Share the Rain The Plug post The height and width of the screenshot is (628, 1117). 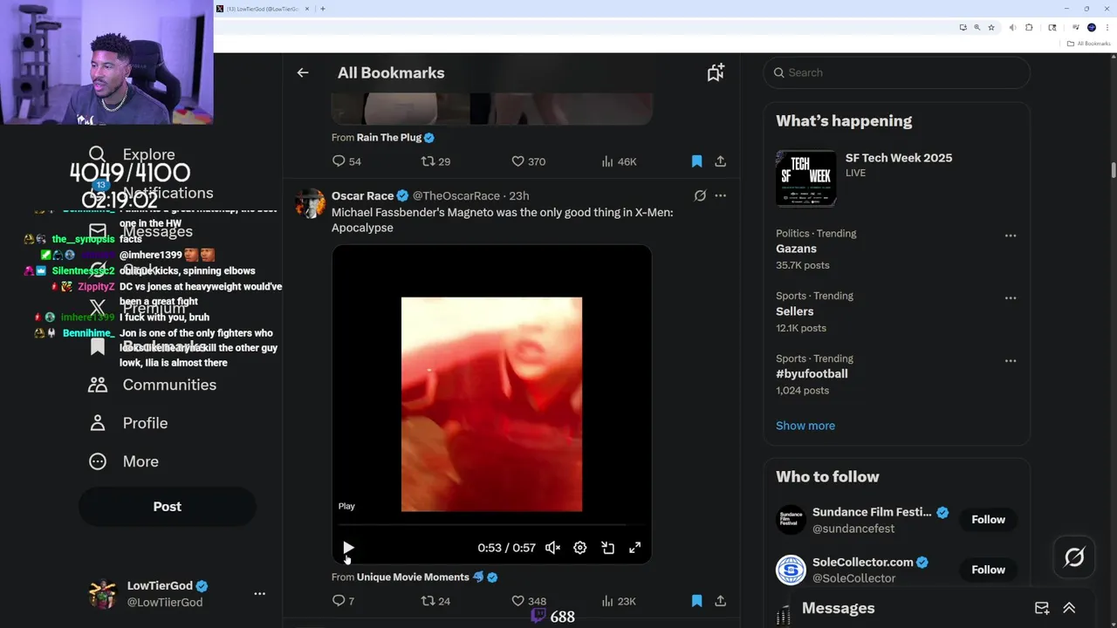(x=720, y=161)
